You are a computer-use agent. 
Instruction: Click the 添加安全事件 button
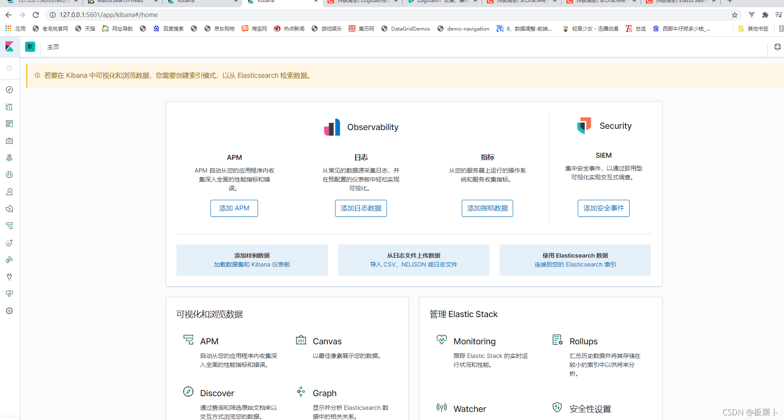click(x=604, y=208)
